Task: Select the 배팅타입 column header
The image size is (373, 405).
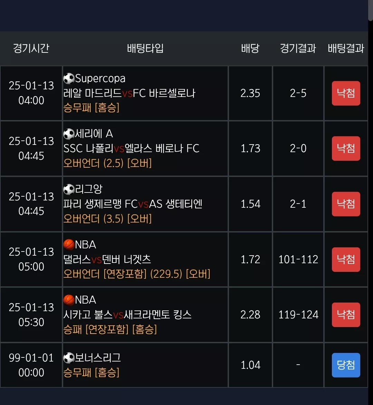Action: 145,48
